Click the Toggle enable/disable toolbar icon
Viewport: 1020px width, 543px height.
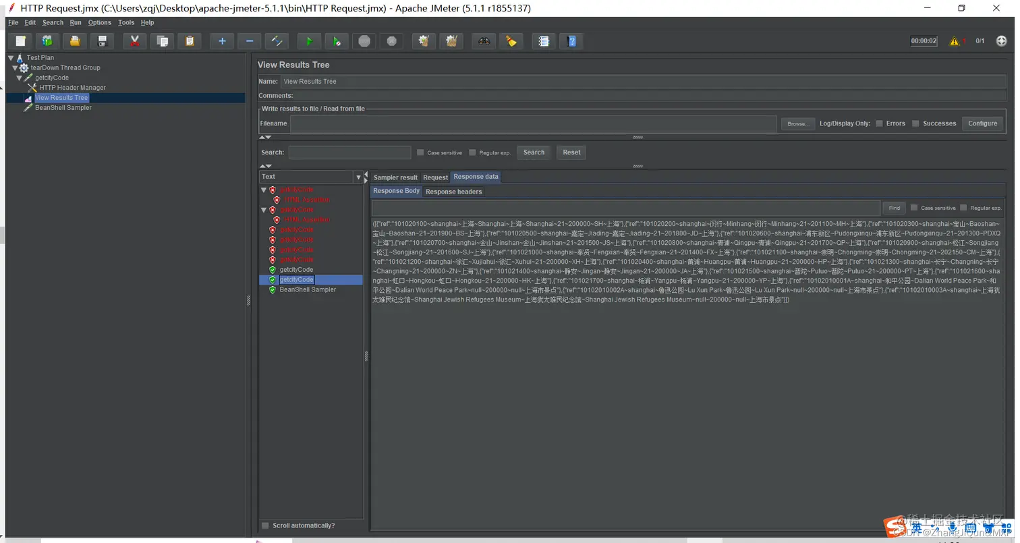click(277, 41)
